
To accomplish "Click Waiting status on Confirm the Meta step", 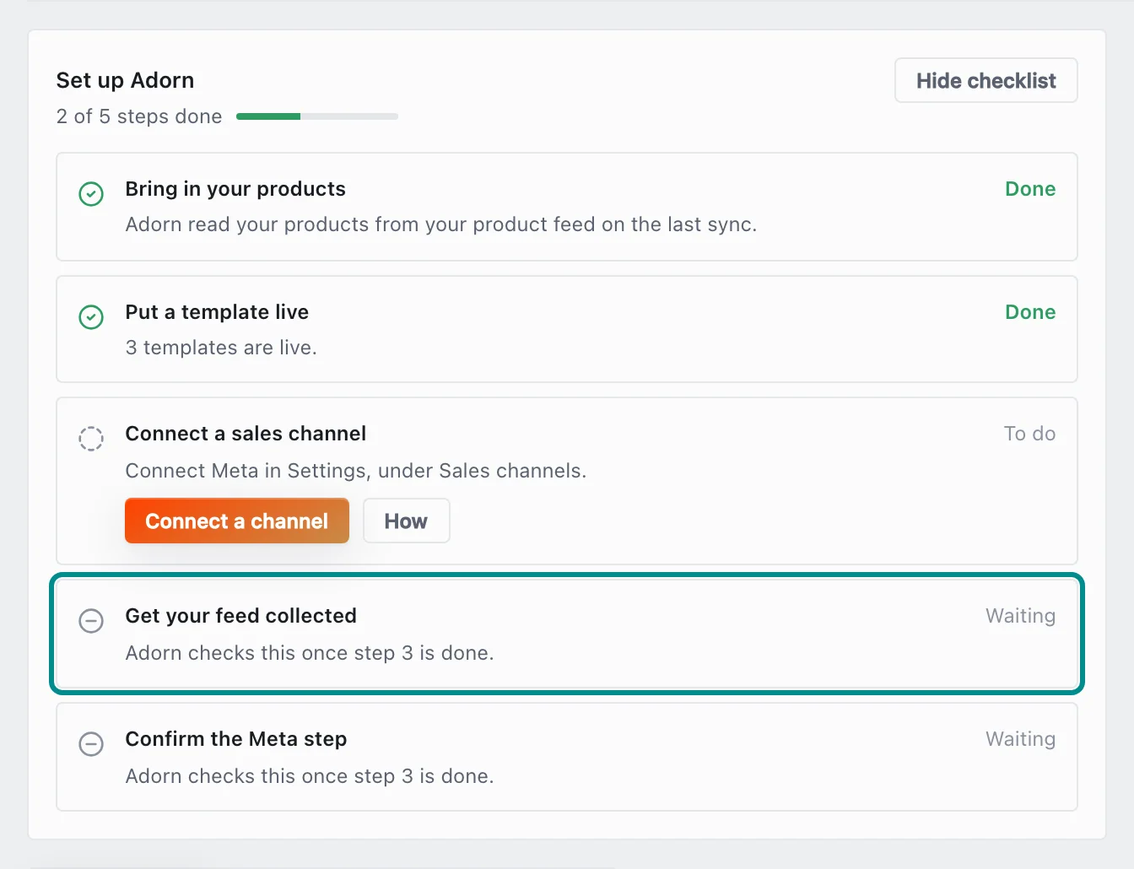I will pyautogui.click(x=1020, y=739).
